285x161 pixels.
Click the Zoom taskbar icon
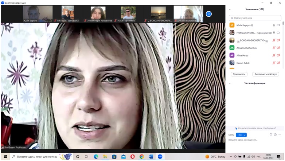coord(160,157)
